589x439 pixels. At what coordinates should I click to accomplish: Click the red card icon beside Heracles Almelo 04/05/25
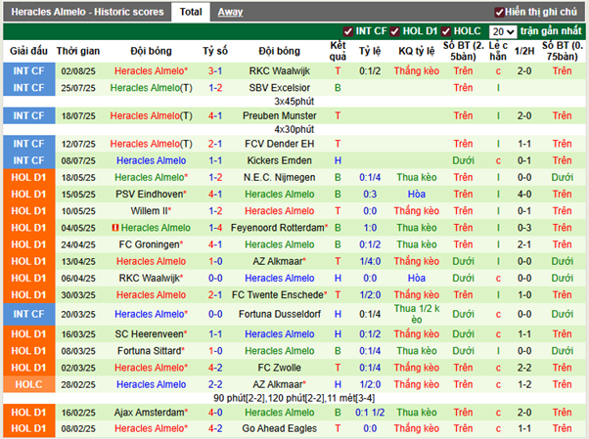[x=115, y=228]
